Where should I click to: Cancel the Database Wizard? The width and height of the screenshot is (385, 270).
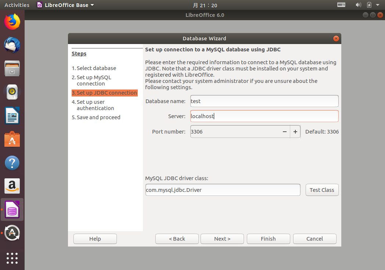(x=314, y=238)
